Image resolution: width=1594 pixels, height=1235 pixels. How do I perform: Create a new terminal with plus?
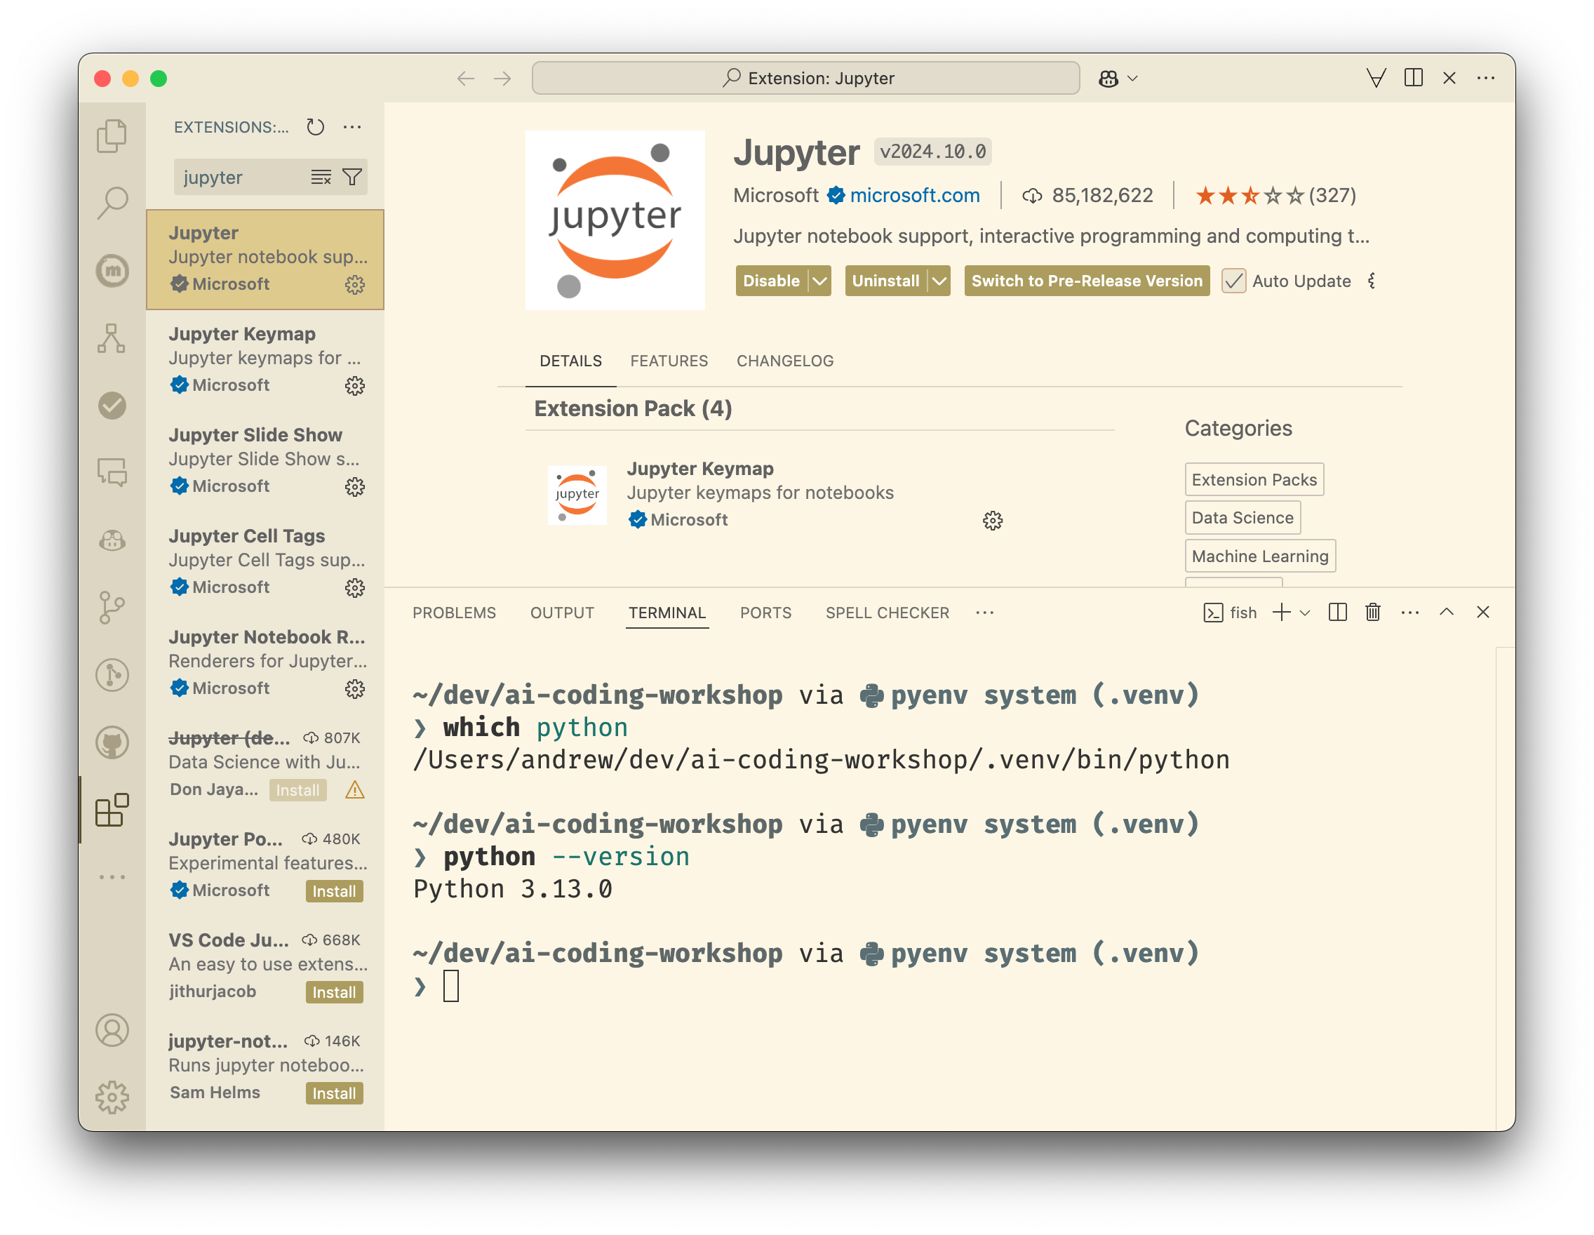pos(1282,613)
